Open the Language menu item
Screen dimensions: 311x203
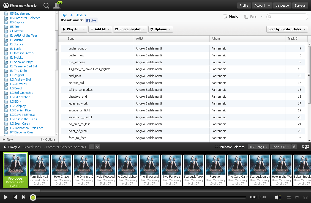[282, 6]
